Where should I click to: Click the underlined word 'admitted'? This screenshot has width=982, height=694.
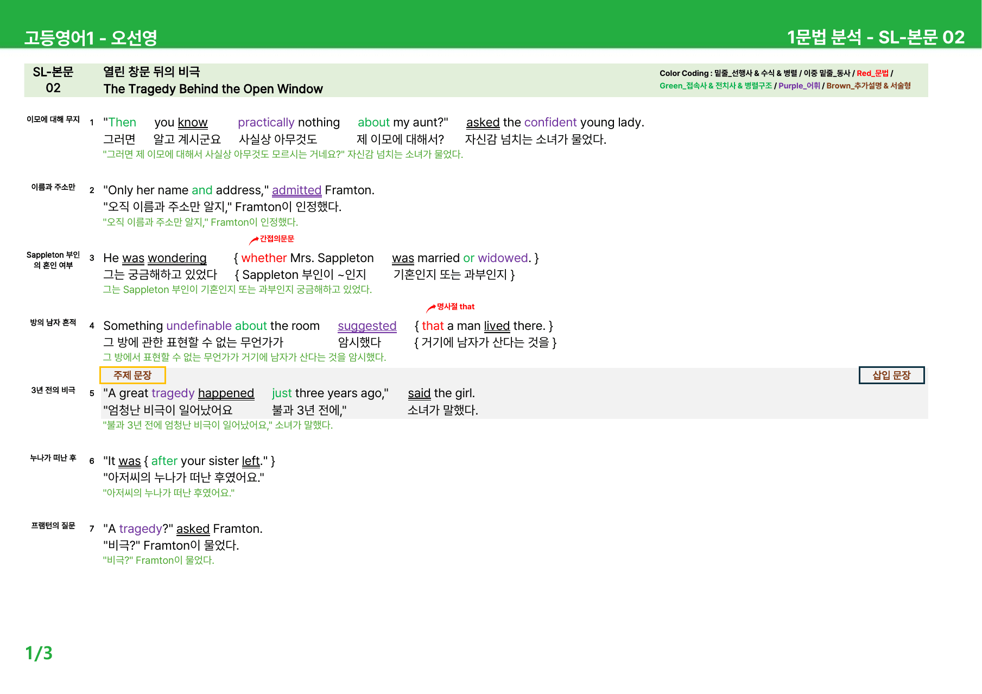click(x=296, y=190)
